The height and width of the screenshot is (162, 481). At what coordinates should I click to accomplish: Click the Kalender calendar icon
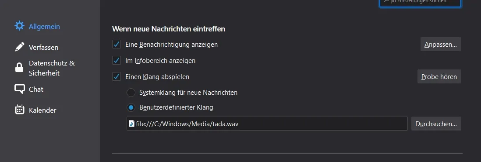pos(19,110)
